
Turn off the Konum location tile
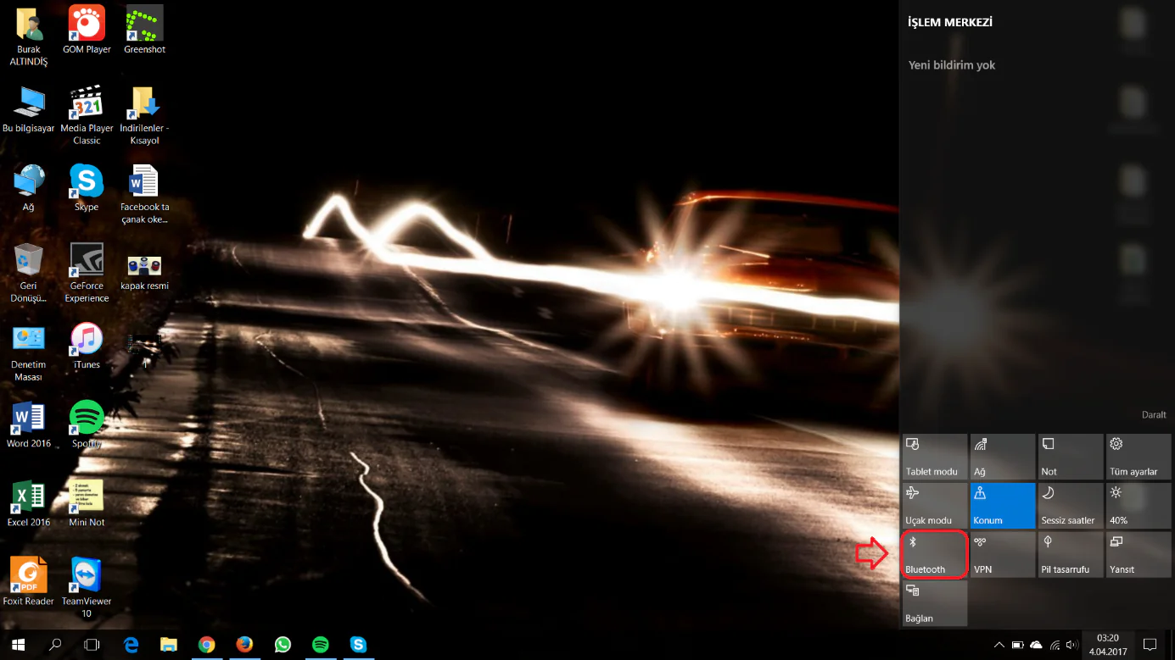point(1002,506)
